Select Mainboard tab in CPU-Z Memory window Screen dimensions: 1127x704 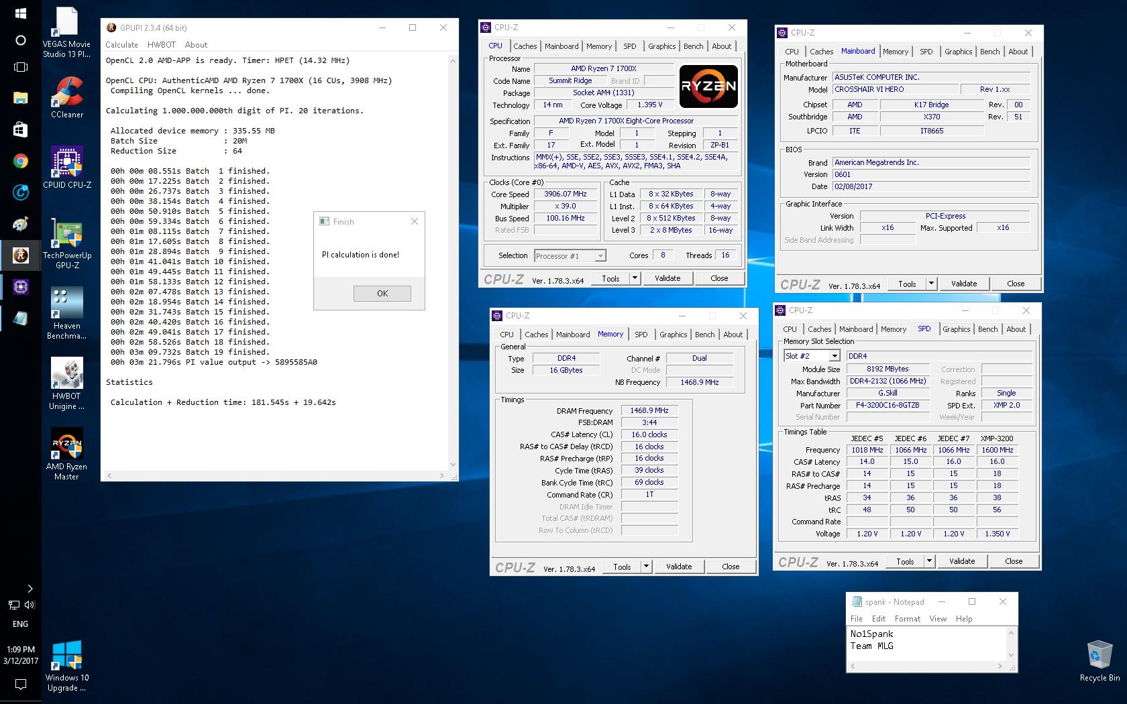pos(573,335)
